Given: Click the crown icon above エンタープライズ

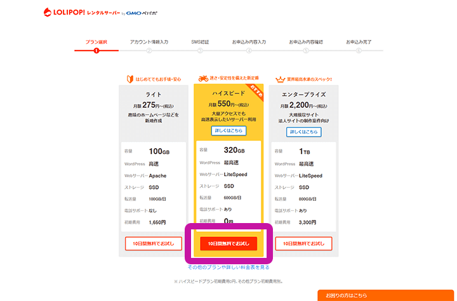Looking at the screenshot, I should (x=279, y=79).
